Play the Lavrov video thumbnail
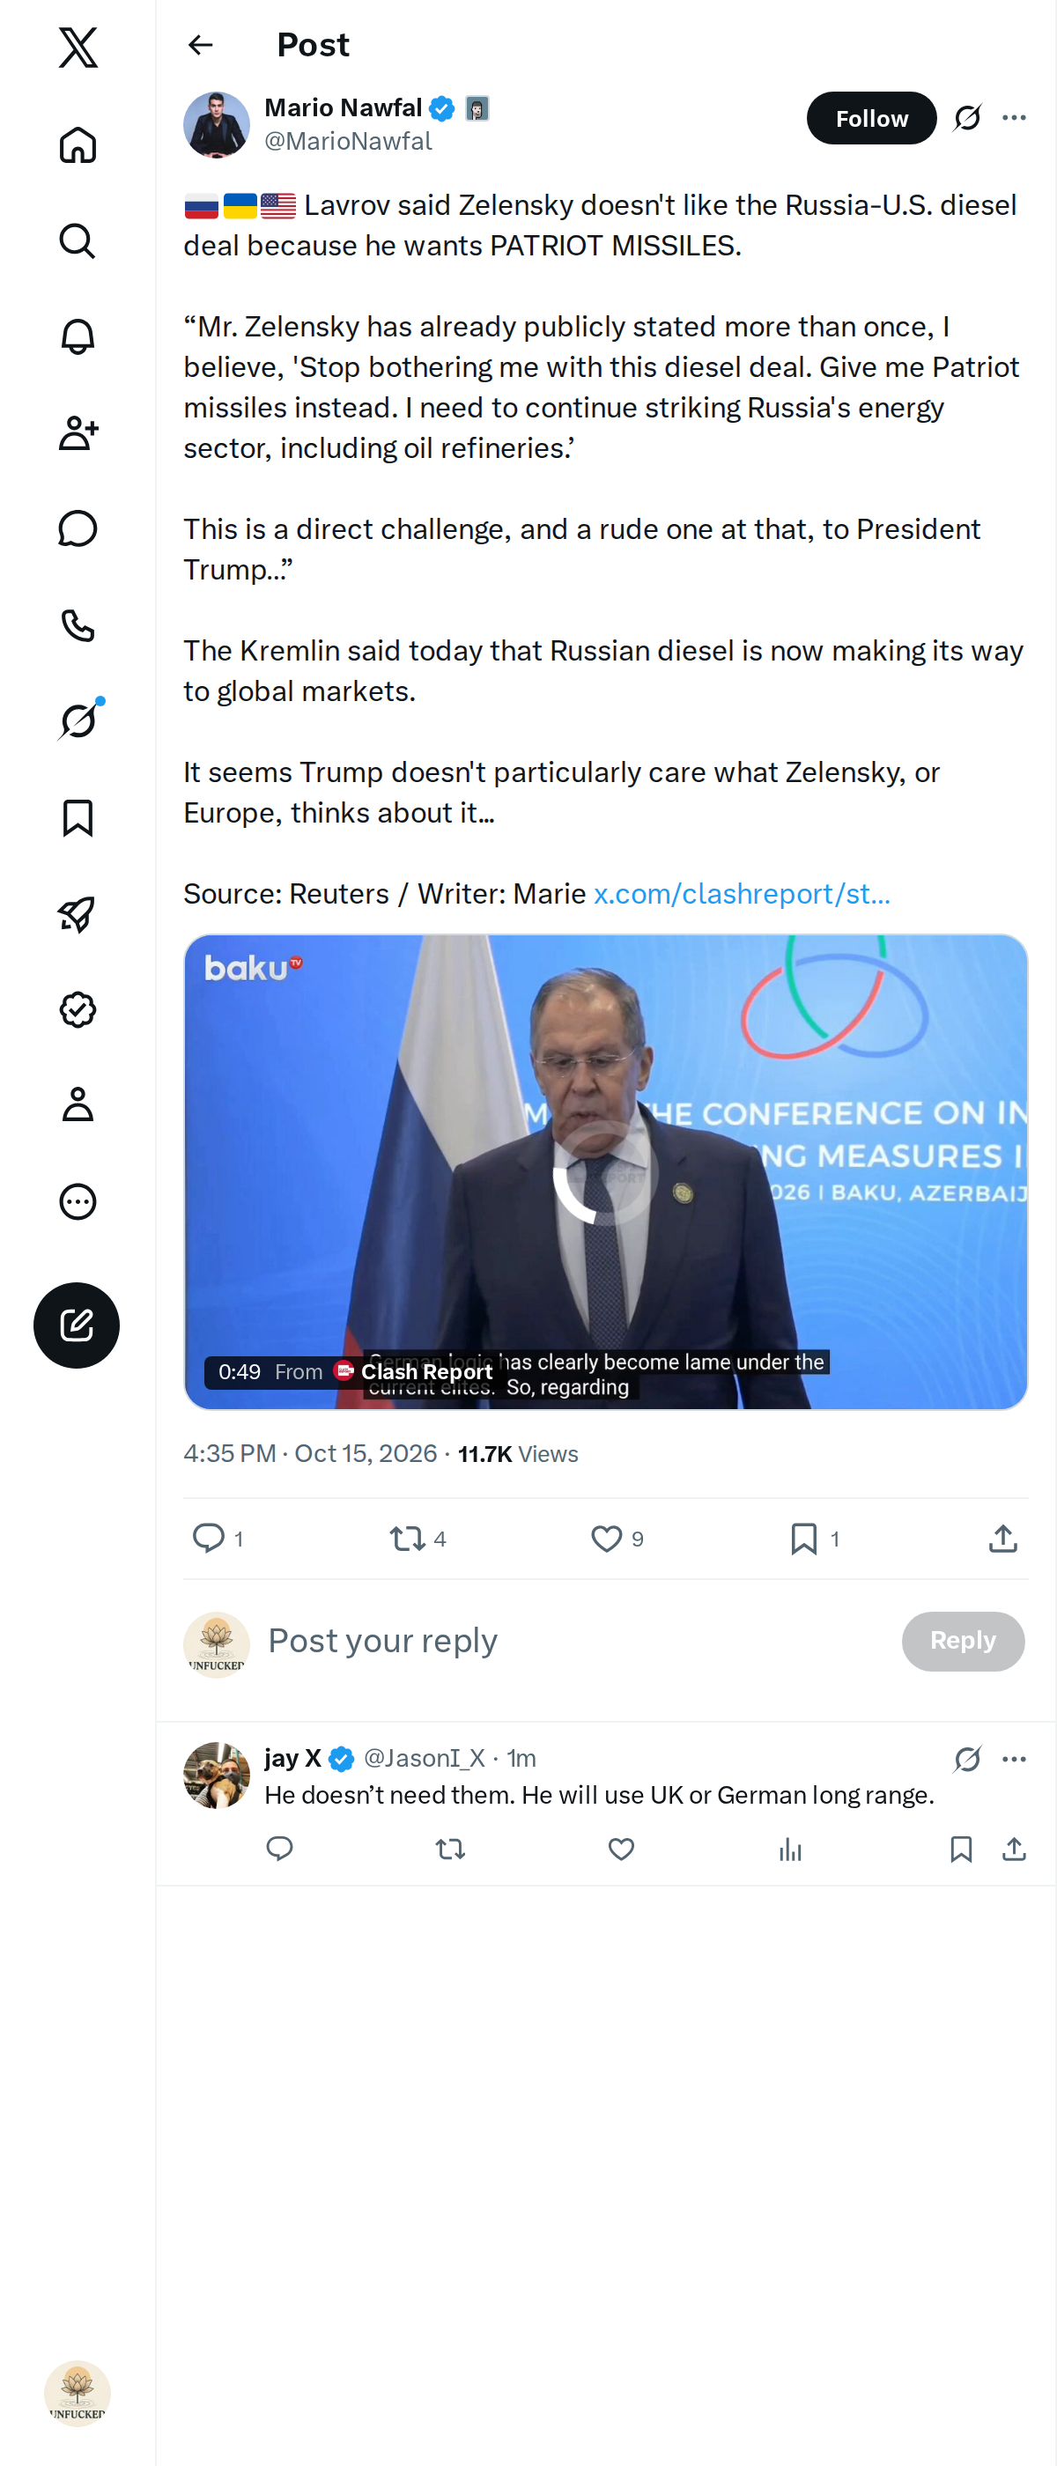 pos(605,1171)
